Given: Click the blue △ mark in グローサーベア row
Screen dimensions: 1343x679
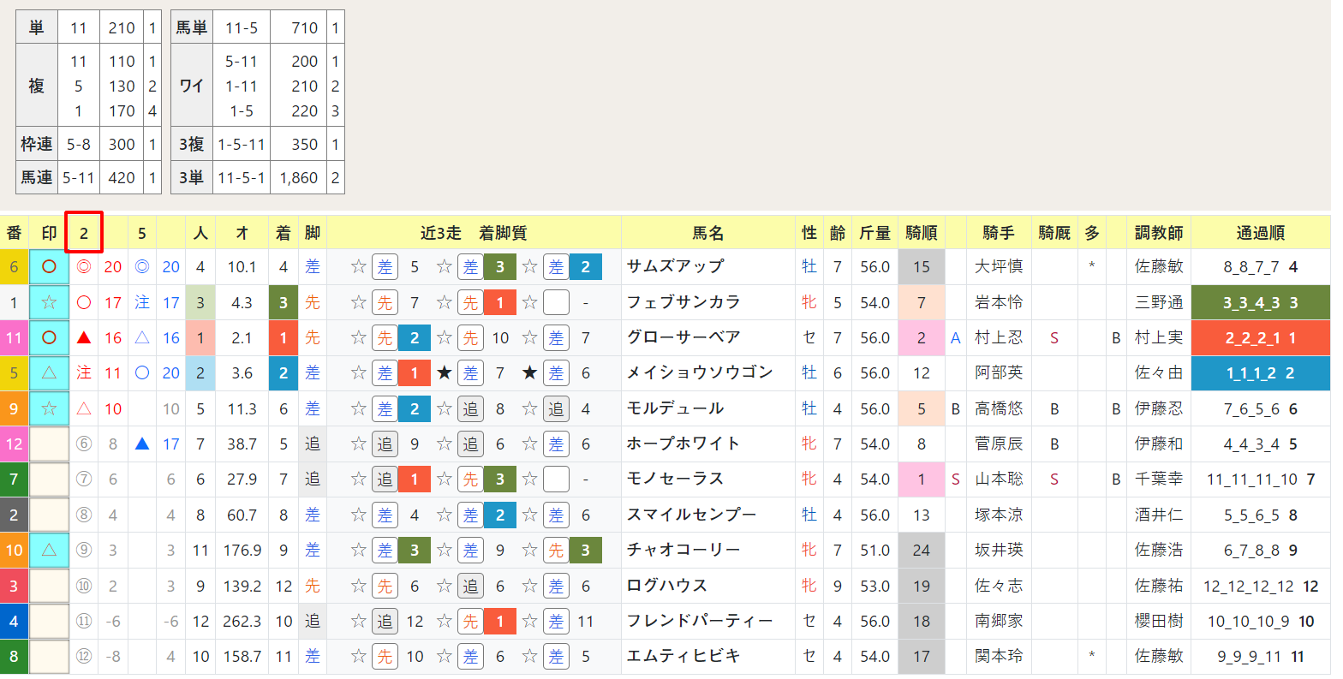Looking at the screenshot, I should (x=142, y=338).
